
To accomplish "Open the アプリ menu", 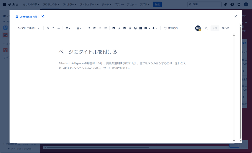I will pos(145,4).
